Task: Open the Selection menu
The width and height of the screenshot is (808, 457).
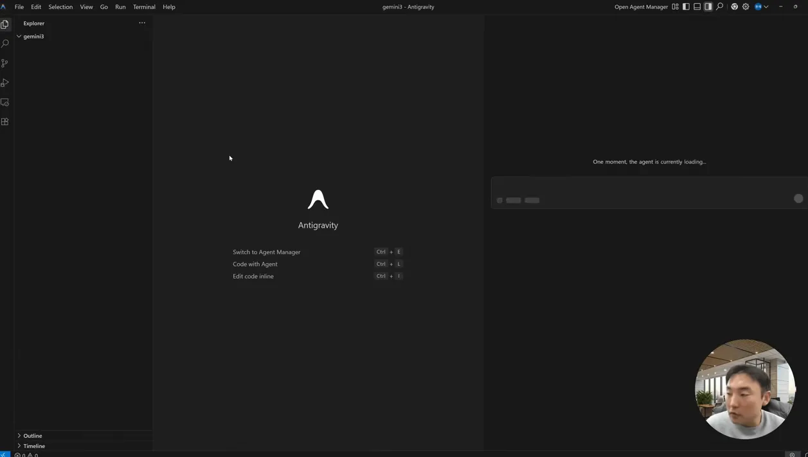Action: click(60, 6)
